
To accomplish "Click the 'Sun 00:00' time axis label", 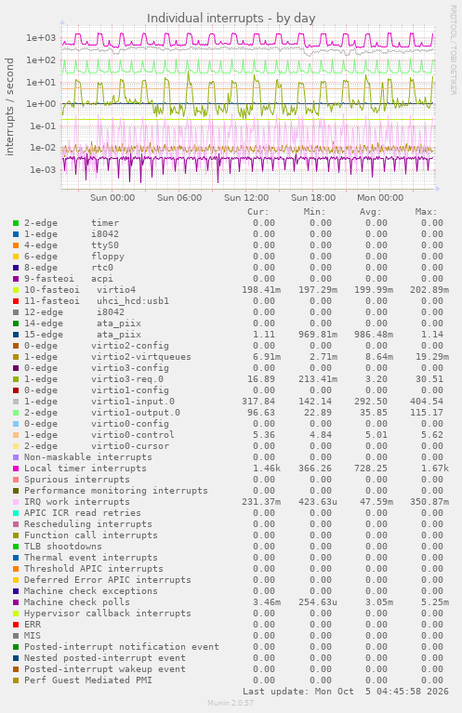I will [112, 198].
